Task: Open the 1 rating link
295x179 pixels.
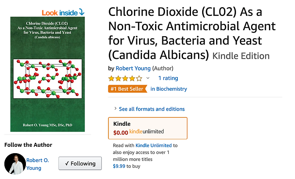Action: tap(168, 78)
